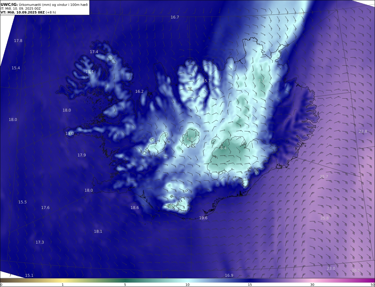Click the colorbar tick label 15

(250, 285)
